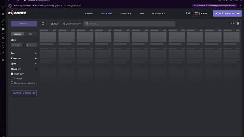The width and height of the screenshot is (244, 137).
Task: Open the МАГАЗИН navigation tab
Action: 107,14
